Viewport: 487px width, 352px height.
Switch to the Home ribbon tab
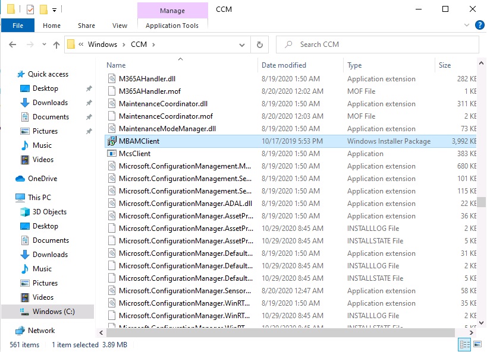point(52,26)
